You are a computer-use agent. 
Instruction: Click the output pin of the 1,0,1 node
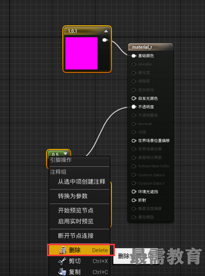[x=105, y=40]
